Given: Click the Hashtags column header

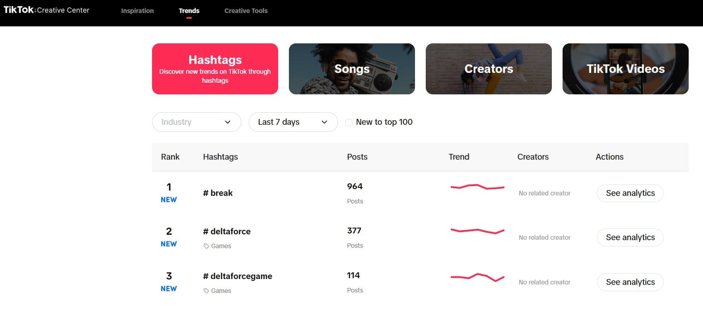Looking at the screenshot, I should click(220, 157).
